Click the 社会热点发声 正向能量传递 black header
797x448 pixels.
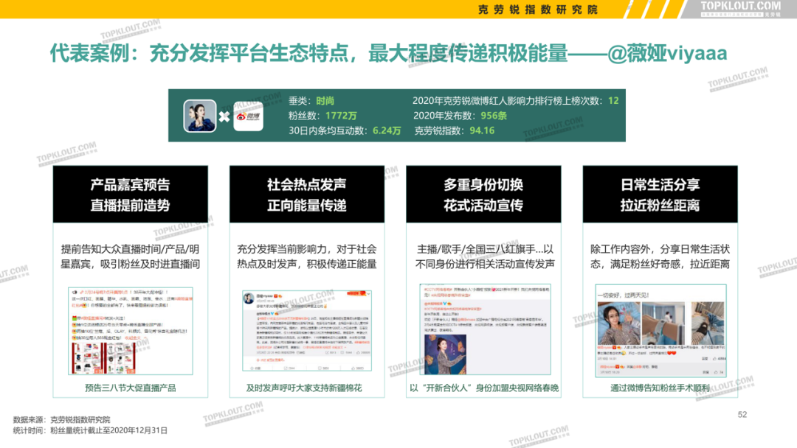[x=306, y=195]
